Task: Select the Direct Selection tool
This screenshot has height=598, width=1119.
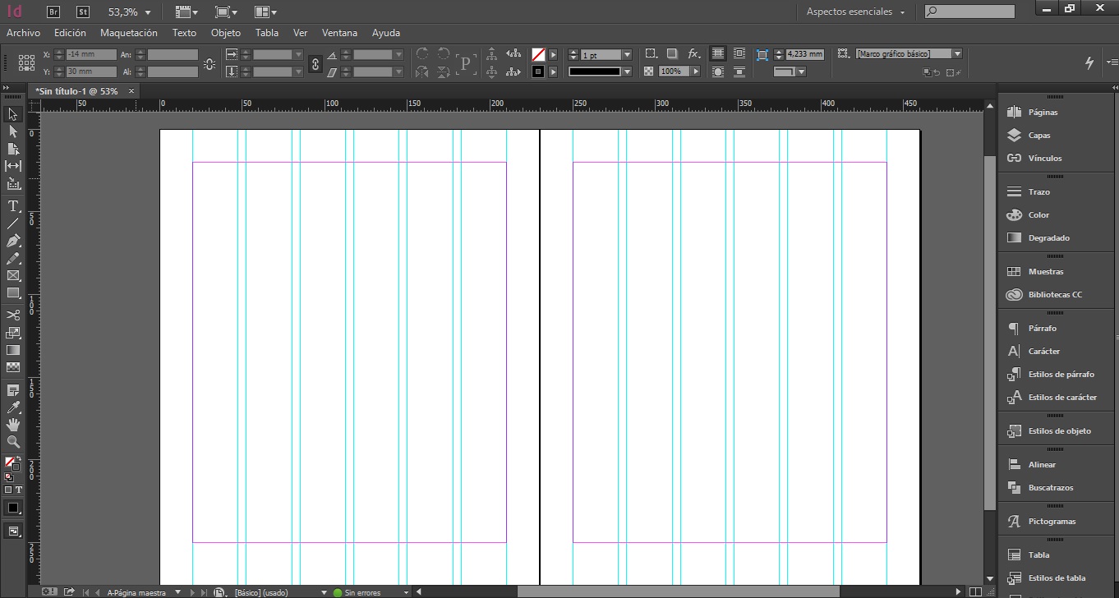Action: point(13,131)
